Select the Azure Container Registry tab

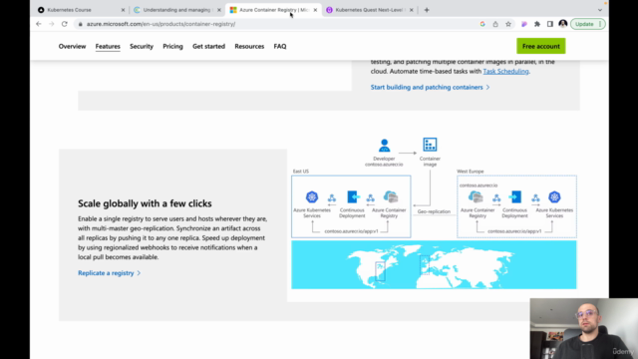click(273, 10)
